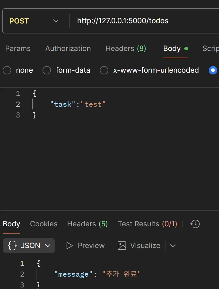
Task: Open the POST method dropdown
Action: click(34, 21)
